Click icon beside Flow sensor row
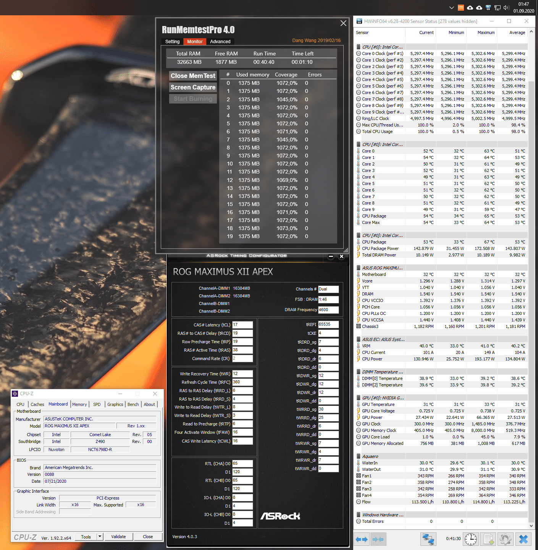538x550 pixels. point(358,502)
